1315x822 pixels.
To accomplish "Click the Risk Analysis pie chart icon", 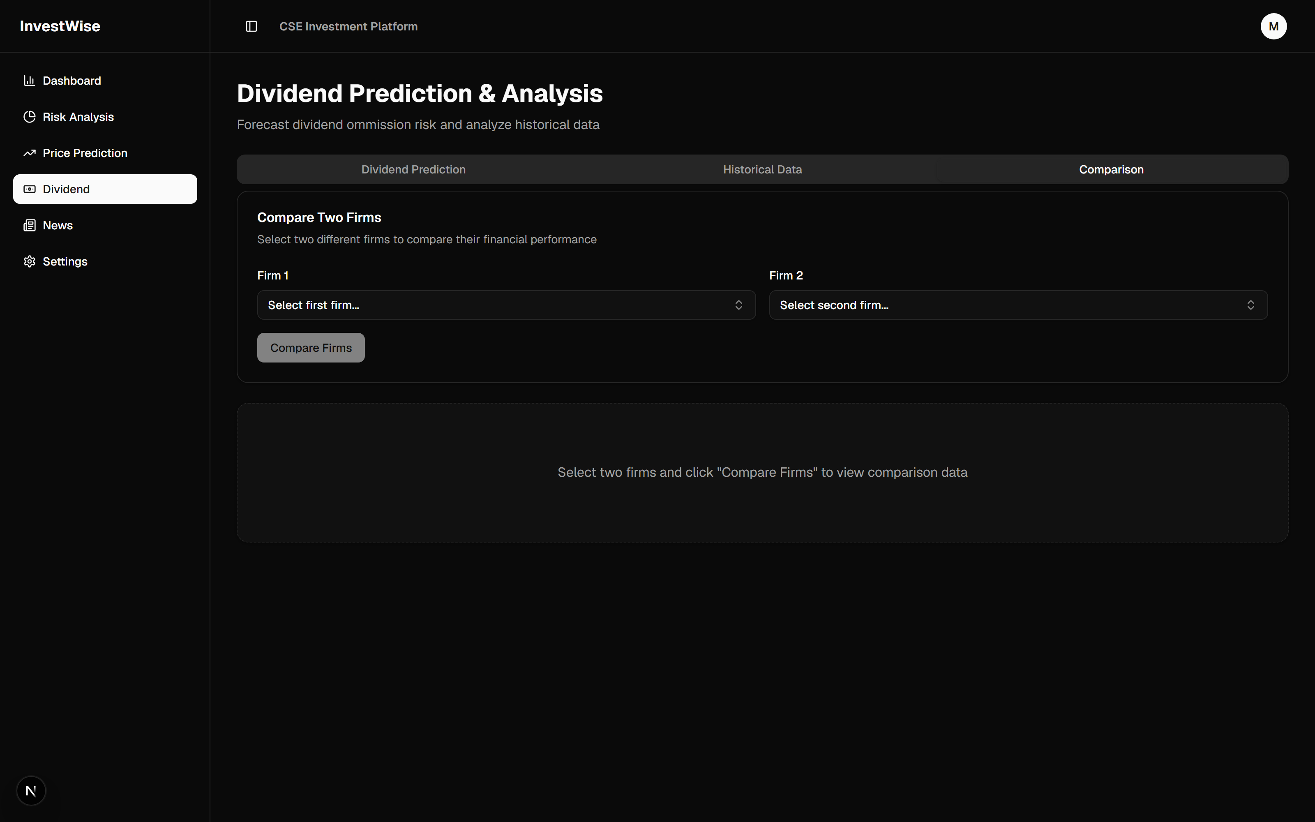I will coord(29,117).
